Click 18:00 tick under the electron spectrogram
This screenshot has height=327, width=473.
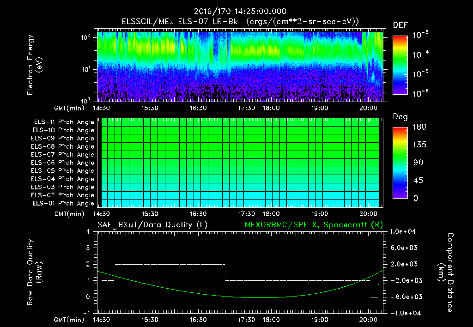click(271, 108)
